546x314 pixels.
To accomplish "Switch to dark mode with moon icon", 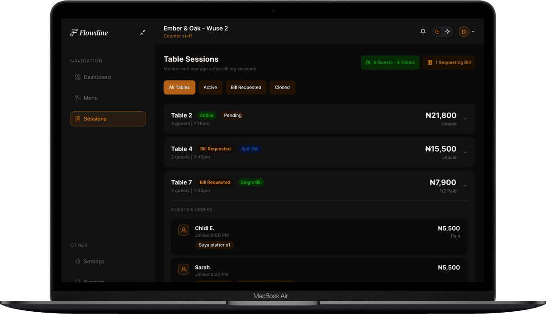I will (437, 32).
